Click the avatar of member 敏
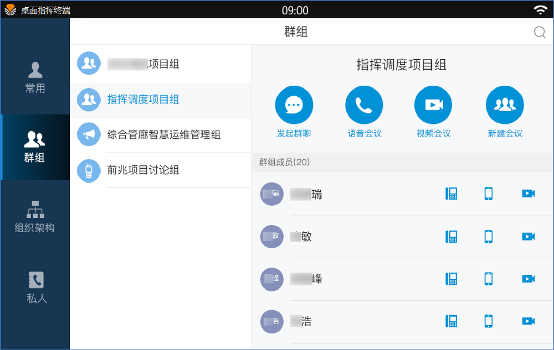This screenshot has height=350, width=554. point(272,237)
